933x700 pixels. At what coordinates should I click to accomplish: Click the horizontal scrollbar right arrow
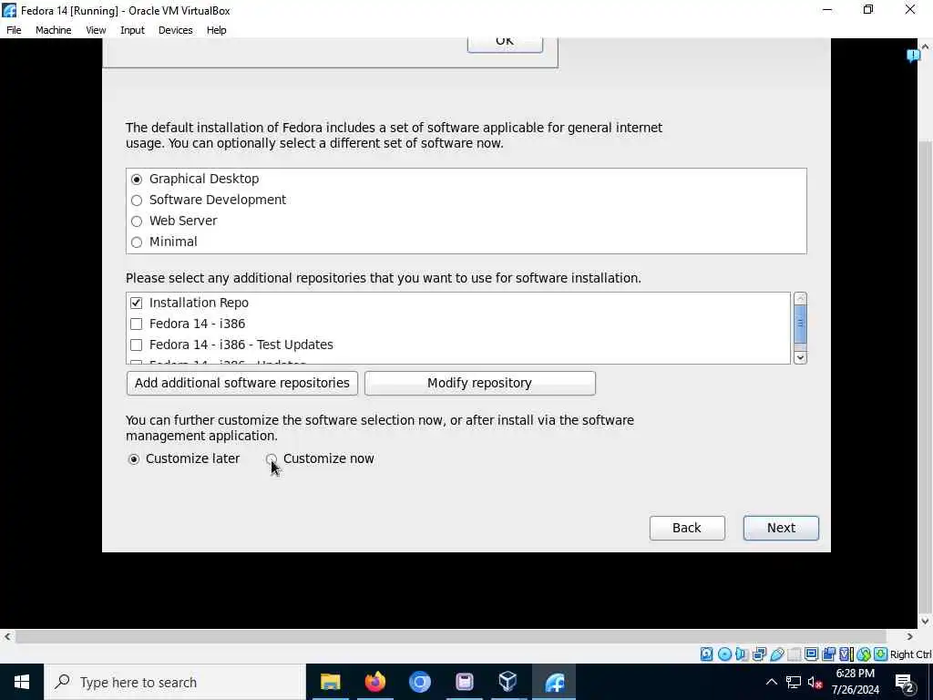[910, 636]
